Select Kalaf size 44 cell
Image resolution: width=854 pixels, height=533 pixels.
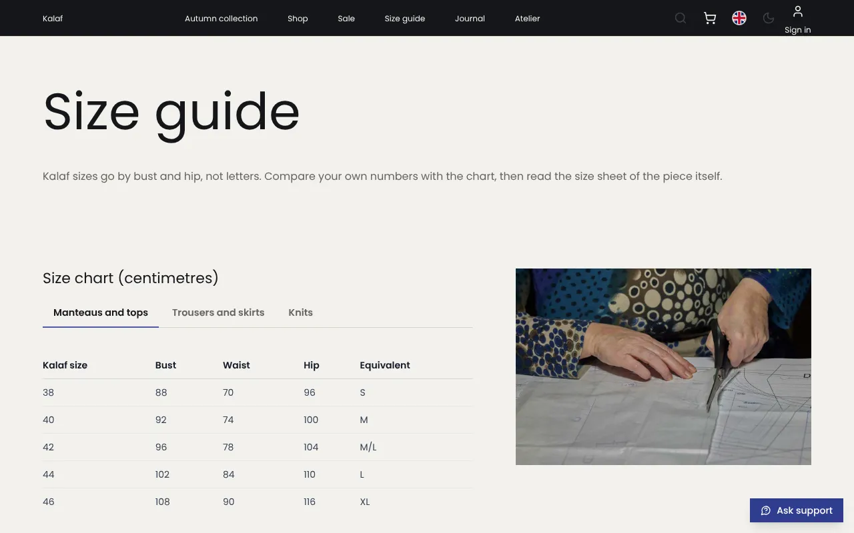[x=48, y=474]
